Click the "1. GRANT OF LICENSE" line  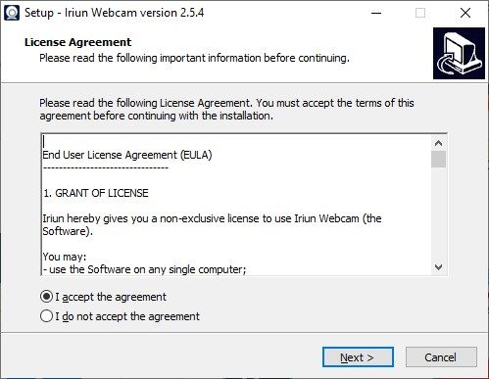pos(96,193)
